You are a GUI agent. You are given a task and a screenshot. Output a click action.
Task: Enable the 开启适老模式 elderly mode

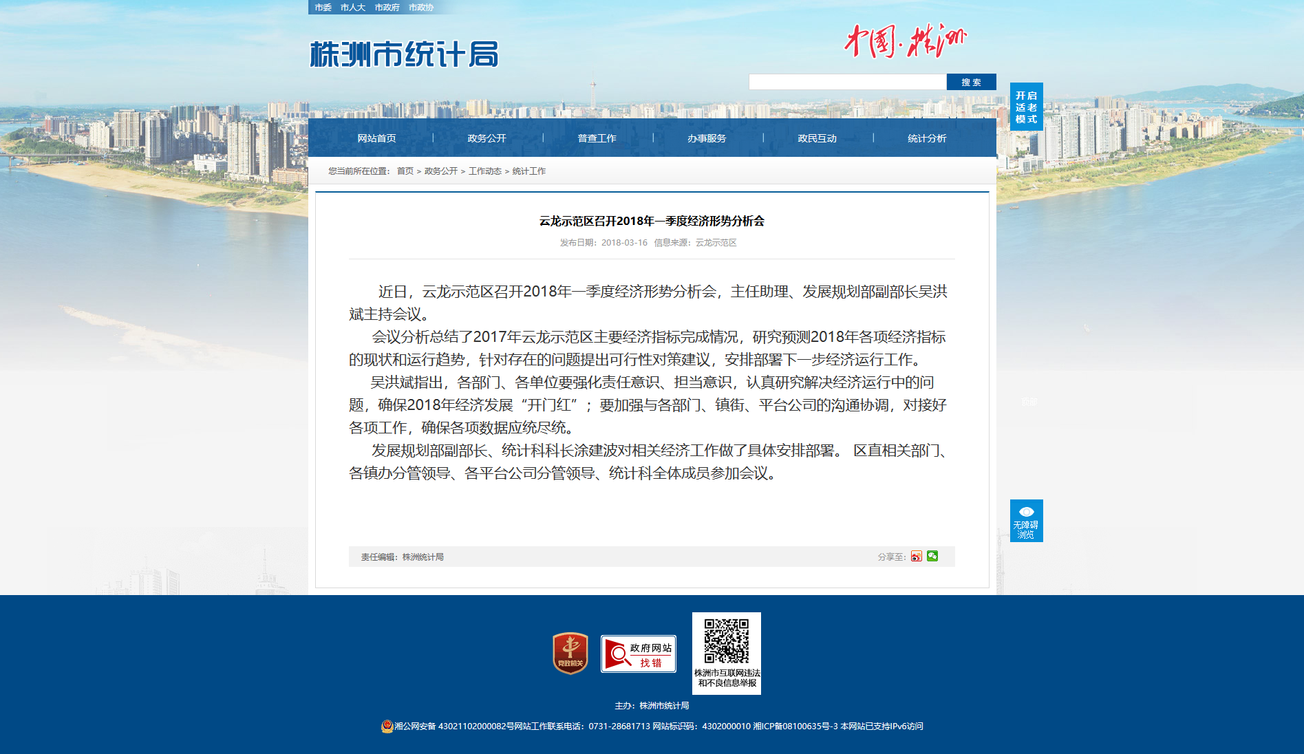[1026, 107]
